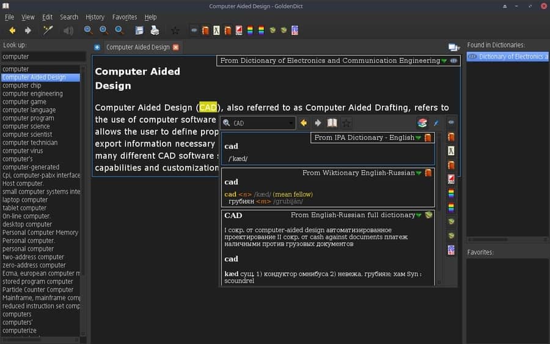This screenshot has height=344, width=550.
Task: Click the star icon in popup toolbar
Action: pos(346,123)
